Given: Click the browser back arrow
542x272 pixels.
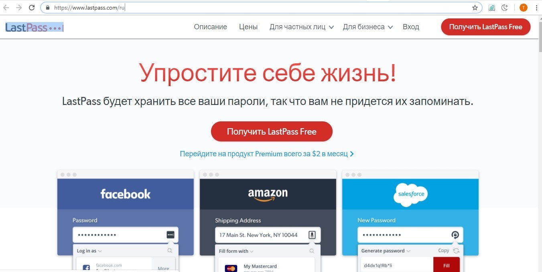Looking at the screenshot, I should pyautogui.click(x=6, y=8).
